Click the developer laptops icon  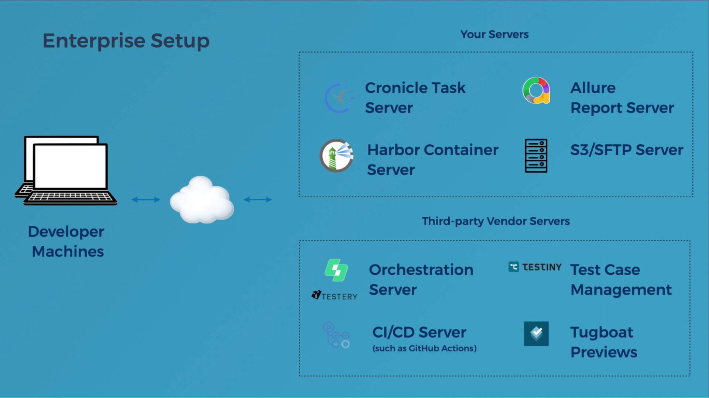point(66,170)
